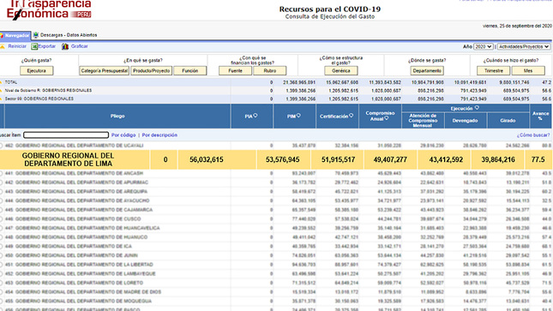Click the Ejecutora button
The height and width of the screenshot is (311, 553).
click(37, 71)
